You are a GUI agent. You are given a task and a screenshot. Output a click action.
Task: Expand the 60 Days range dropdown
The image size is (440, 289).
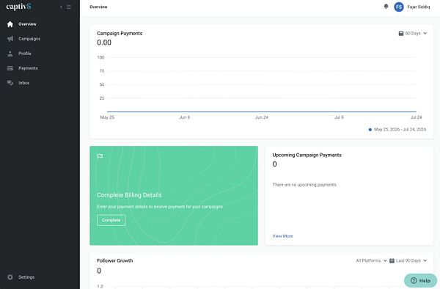point(413,34)
